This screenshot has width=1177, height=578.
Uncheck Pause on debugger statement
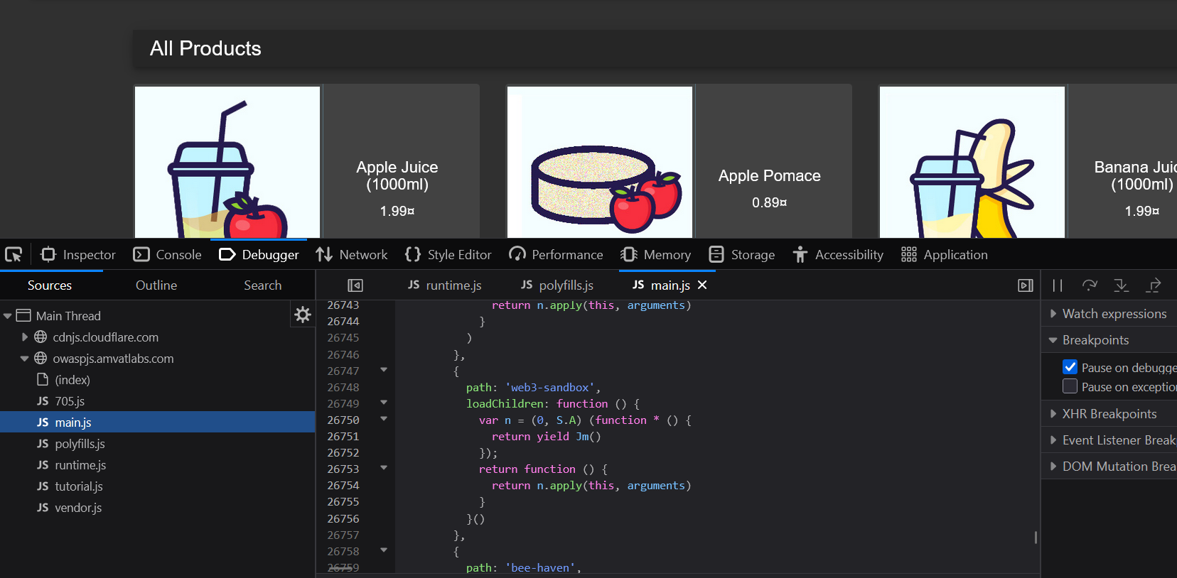point(1070,367)
